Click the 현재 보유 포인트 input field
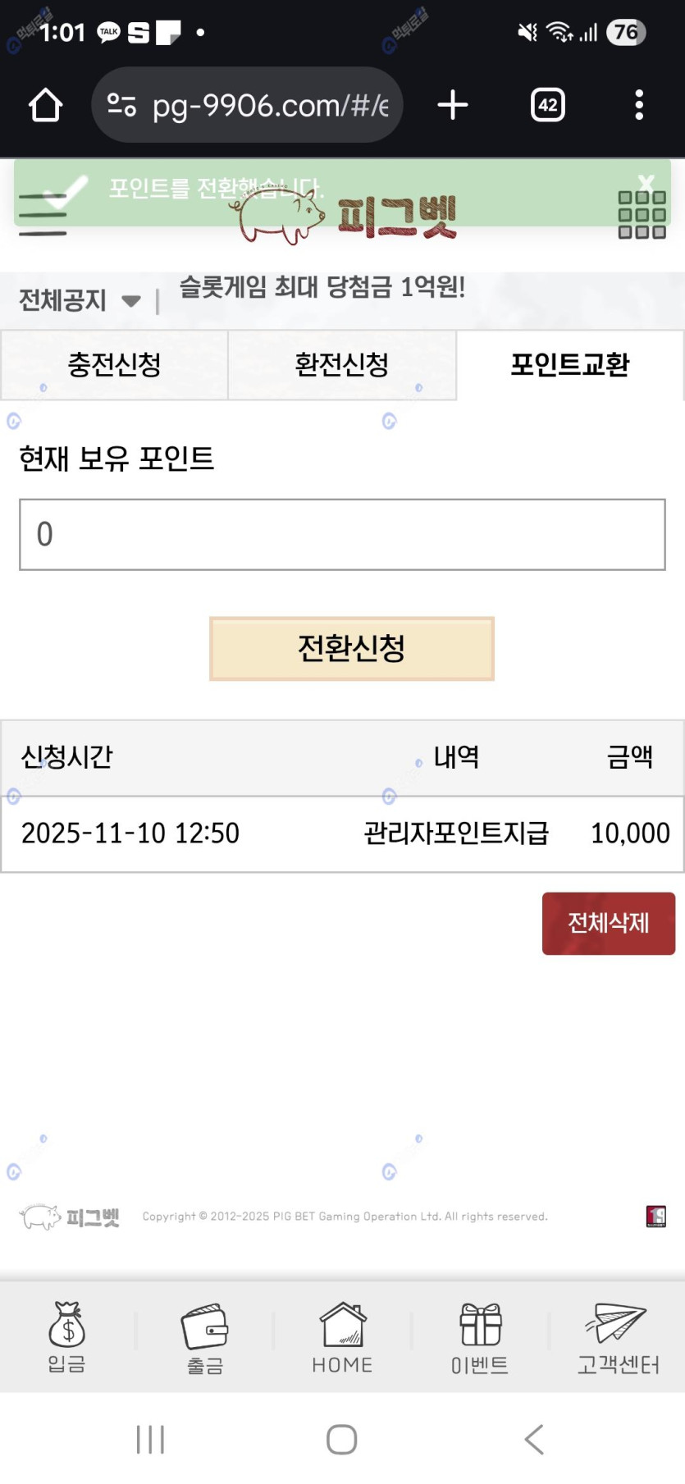Image resolution: width=685 pixels, height=1484 pixels. click(342, 534)
